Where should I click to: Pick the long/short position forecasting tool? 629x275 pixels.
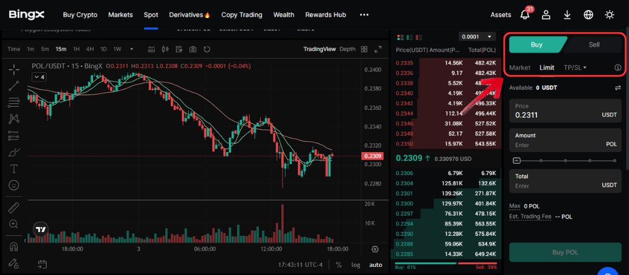pyautogui.click(x=14, y=135)
